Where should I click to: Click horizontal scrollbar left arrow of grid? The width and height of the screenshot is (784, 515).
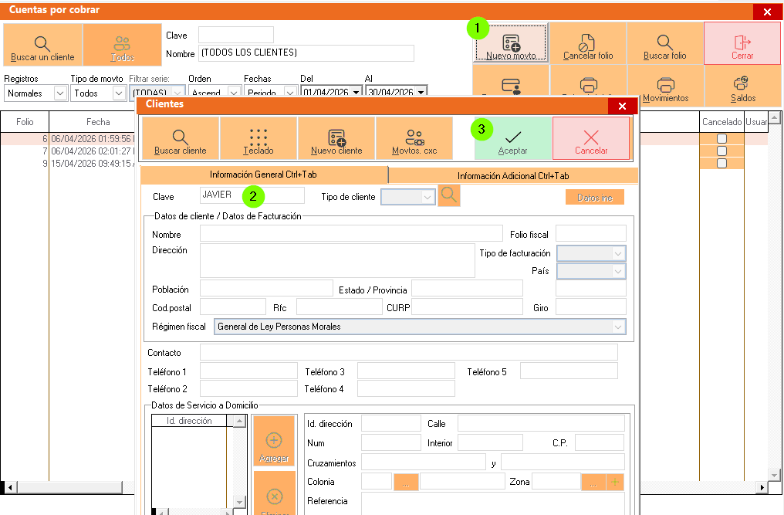10,487
